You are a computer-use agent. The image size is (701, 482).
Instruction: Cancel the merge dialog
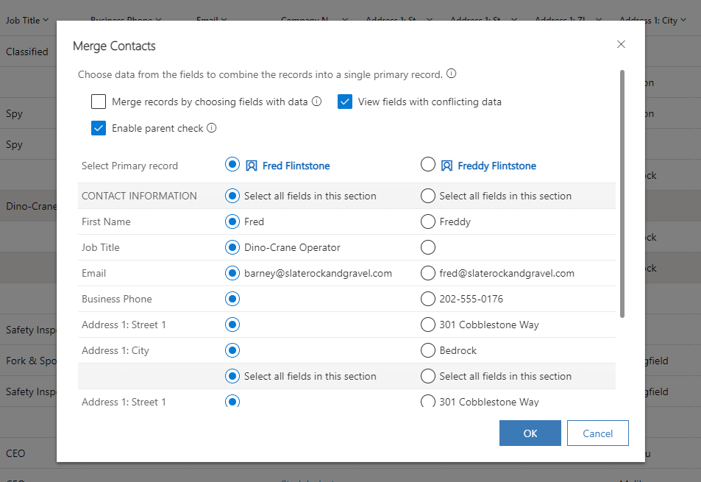598,433
